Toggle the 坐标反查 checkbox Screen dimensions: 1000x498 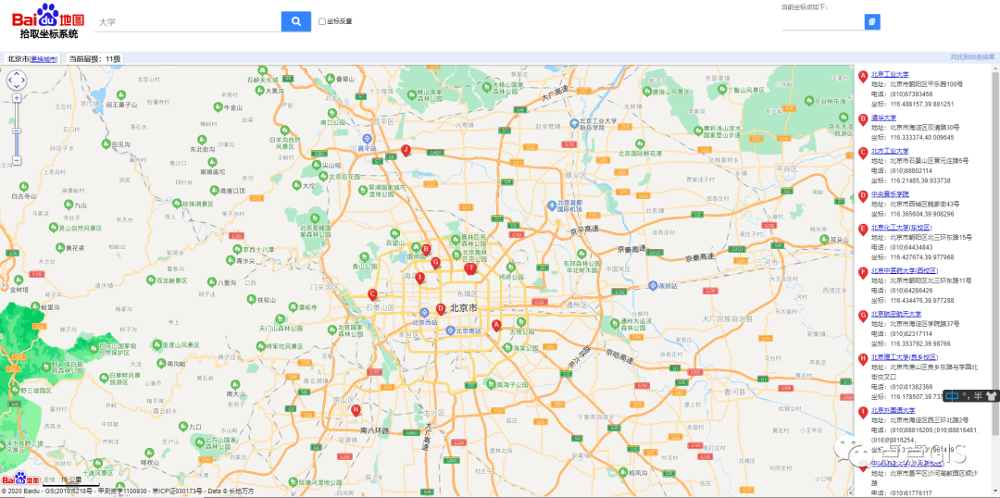(x=322, y=21)
